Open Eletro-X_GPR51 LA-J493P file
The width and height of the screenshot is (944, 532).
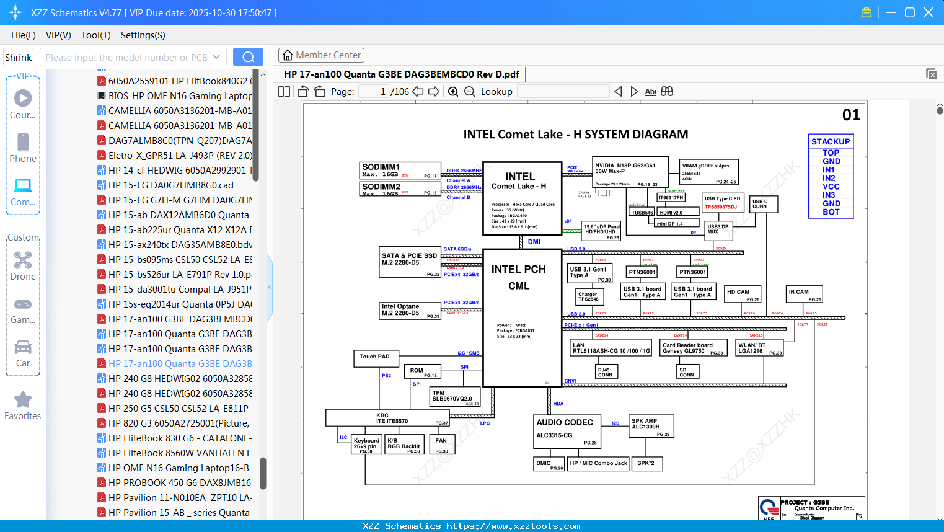pos(175,155)
